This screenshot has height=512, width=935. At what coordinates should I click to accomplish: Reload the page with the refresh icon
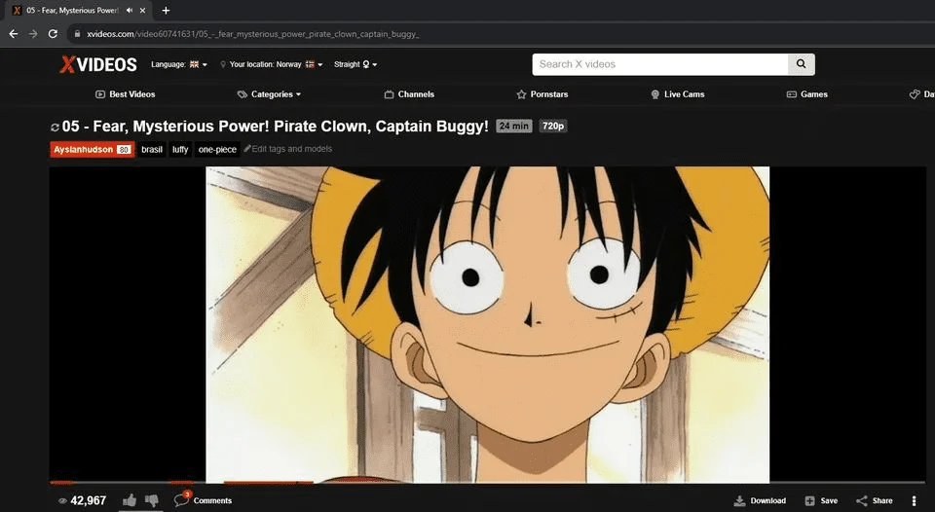click(53, 34)
